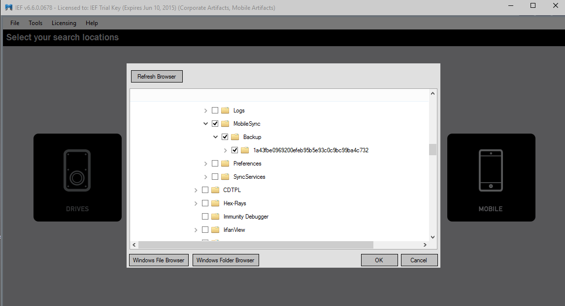
Task: Expand the SyncServices folder node
Action: click(x=206, y=177)
